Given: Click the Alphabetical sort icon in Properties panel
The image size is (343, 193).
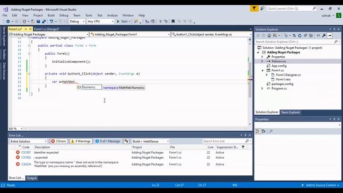Looking at the screenshot, I should (264, 131).
